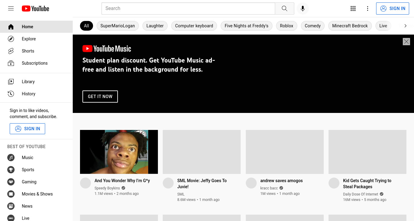Click the 'andrew saves amogos' title
The image size is (414, 221).
pyautogui.click(x=282, y=181)
